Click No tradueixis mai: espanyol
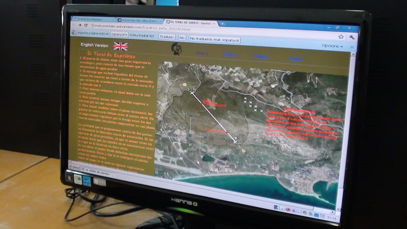407x229 pixels. pos(214,39)
